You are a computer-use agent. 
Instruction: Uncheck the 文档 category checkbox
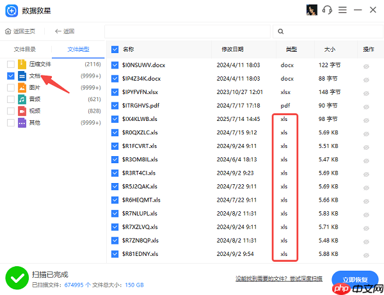click(x=11, y=76)
